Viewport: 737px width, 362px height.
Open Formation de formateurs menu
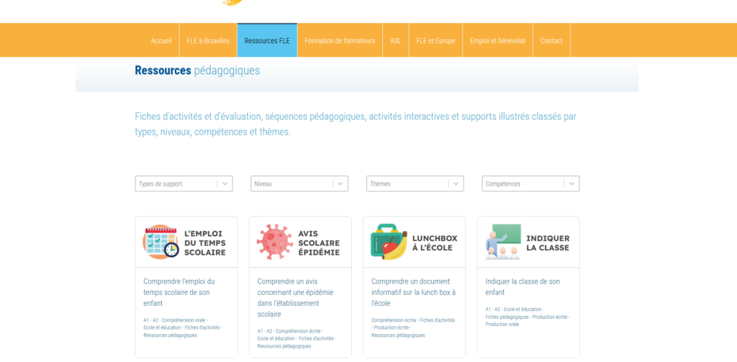(340, 41)
